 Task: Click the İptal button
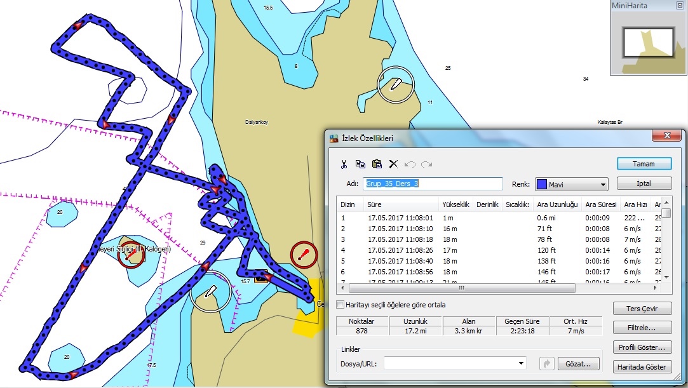click(x=644, y=184)
